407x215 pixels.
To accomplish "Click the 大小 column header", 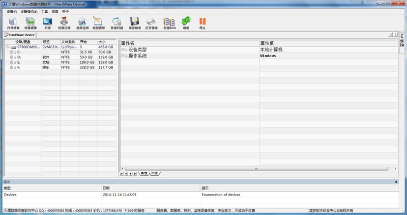I will click(107, 42).
